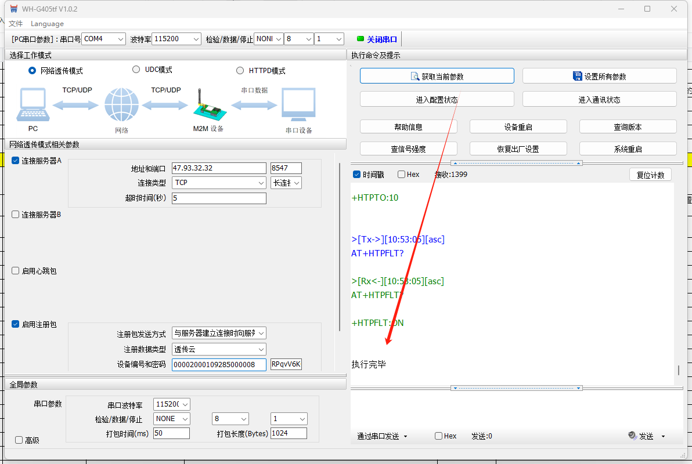Toggle the 时间戳 checkbox
This screenshot has height=464, width=692.
tap(357, 175)
